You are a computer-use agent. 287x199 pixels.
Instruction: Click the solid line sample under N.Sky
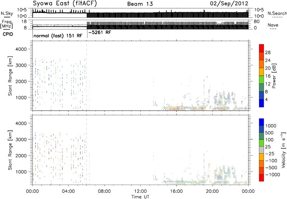(7, 17)
